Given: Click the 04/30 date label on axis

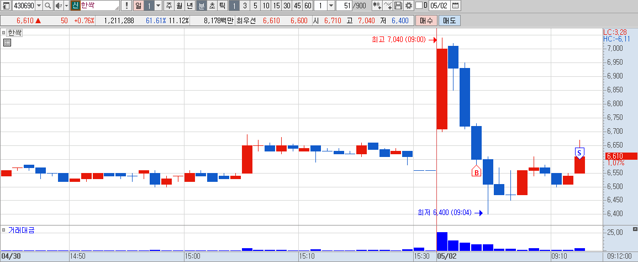Looking at the screenshot, I should click(10, 256).
